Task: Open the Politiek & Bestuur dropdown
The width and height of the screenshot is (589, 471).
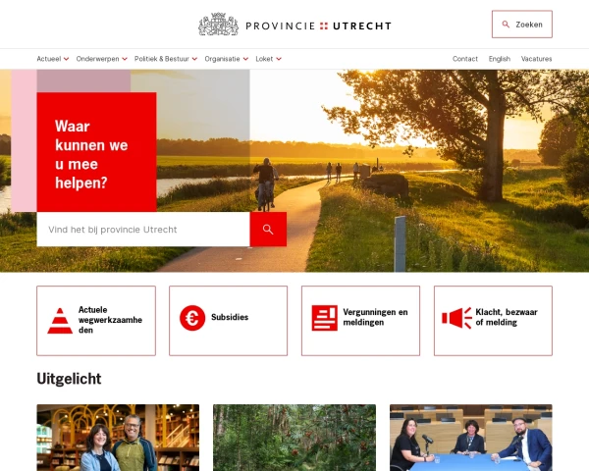Action: tap(166, 59)
